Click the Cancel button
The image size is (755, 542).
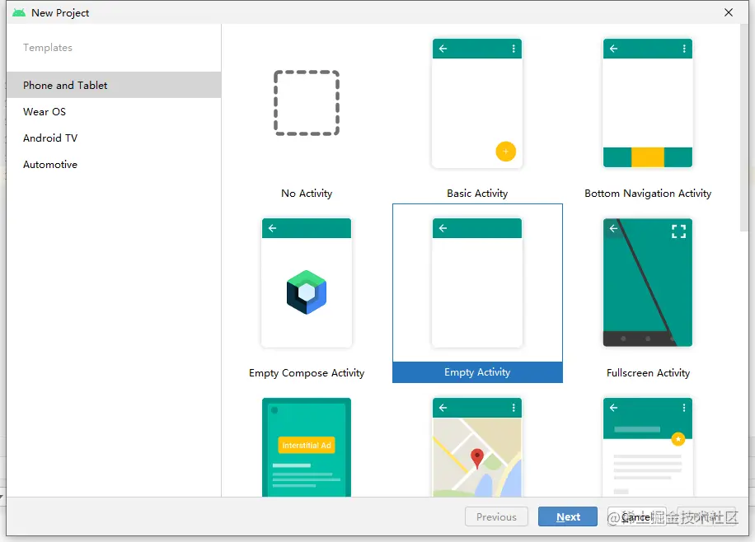pyautogui.click(x=636, y=516)
